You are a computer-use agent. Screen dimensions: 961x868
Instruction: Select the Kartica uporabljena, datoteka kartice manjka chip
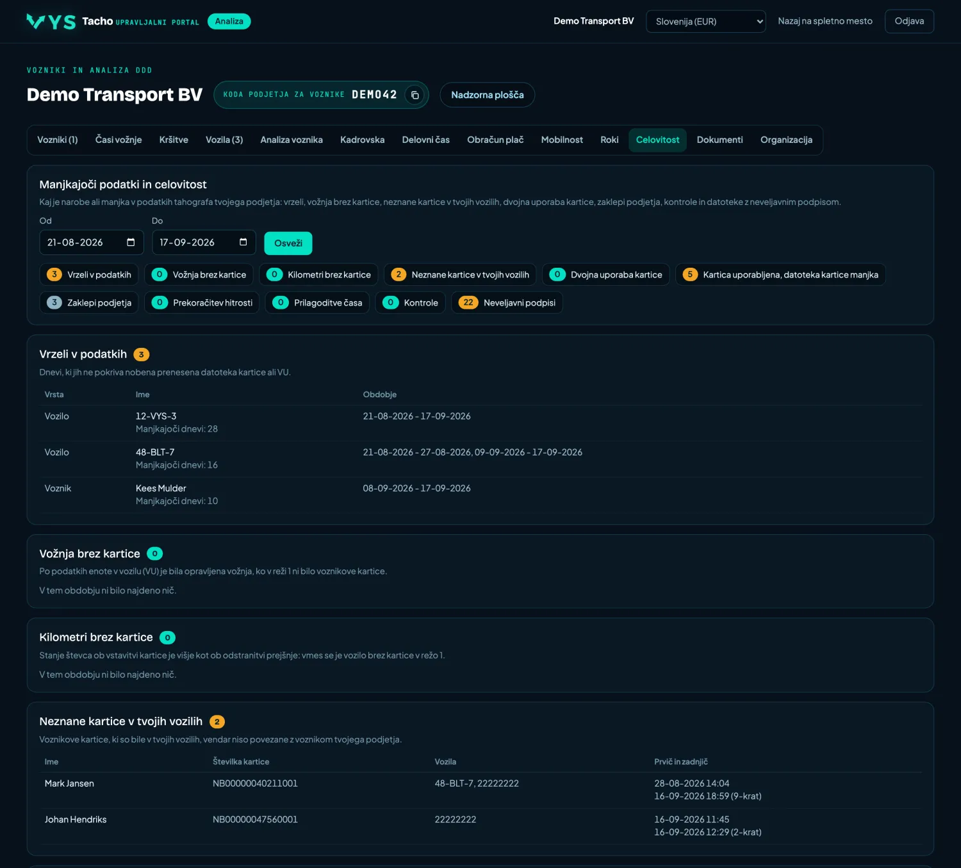coord(780,275)
